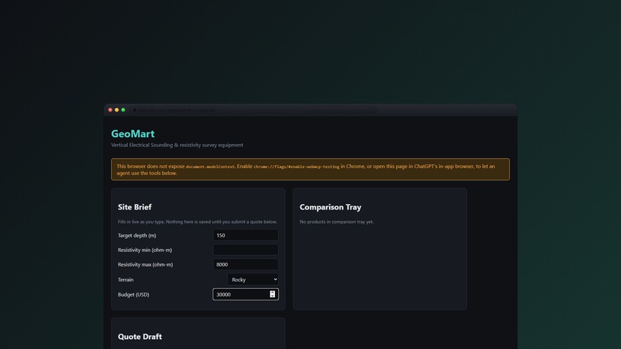Click the Target depth input field

246,235
